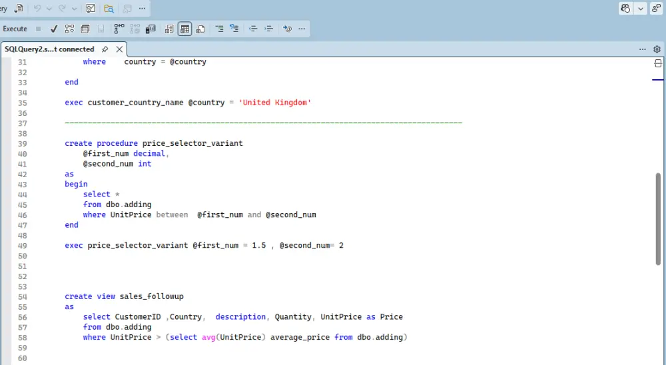This screenshot has width=666, height=365.
Task: Click line number 54 in the gutter
Action: tap(22, 296)
